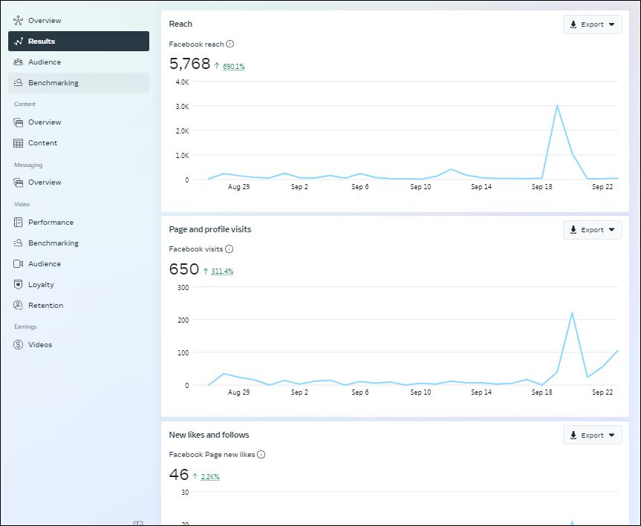The image size is (641, 526).
Task: Expand Export dropdown for New likes and follows
Action: tap(593, 435)
